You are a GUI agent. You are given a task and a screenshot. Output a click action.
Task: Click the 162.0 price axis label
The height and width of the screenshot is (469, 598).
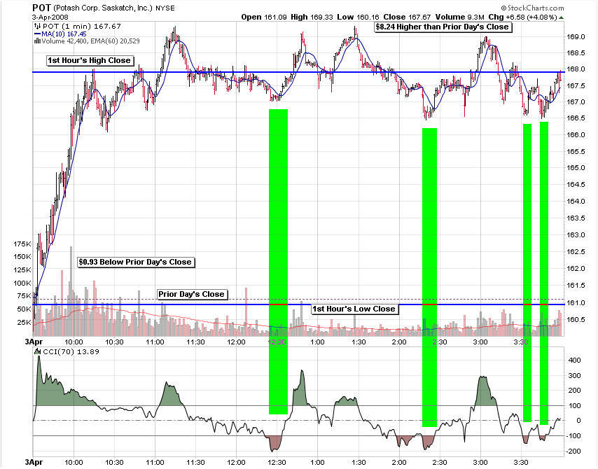[x=576, y=268]
